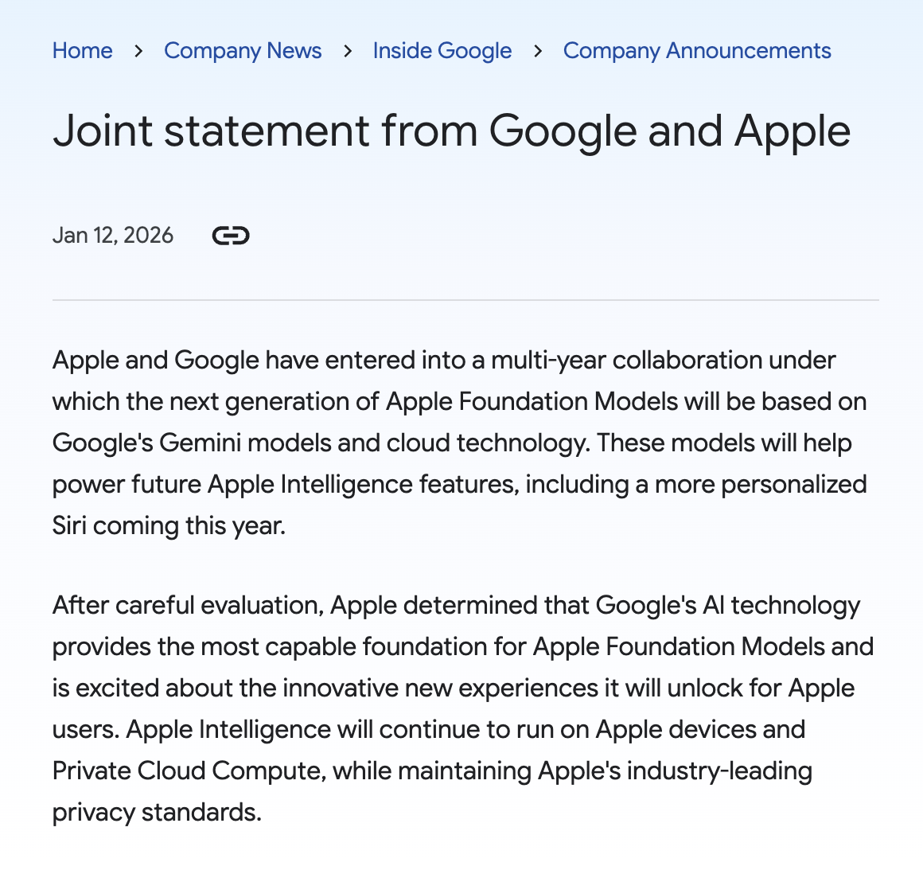Click Private Cloud Compute in second paragraph
Screen dimensions: 923x874
click(x=189, y=771)
